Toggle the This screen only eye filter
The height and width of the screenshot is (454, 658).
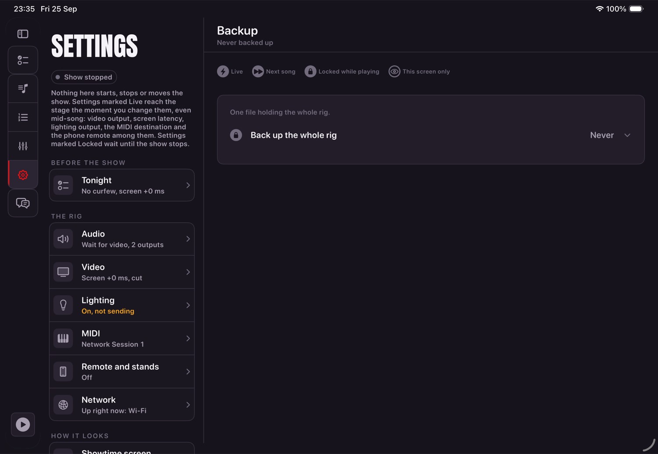(419, 72)
